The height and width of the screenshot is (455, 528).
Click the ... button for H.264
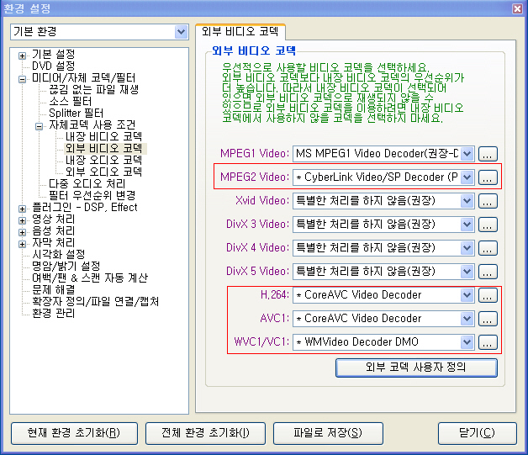click(488, 295)
